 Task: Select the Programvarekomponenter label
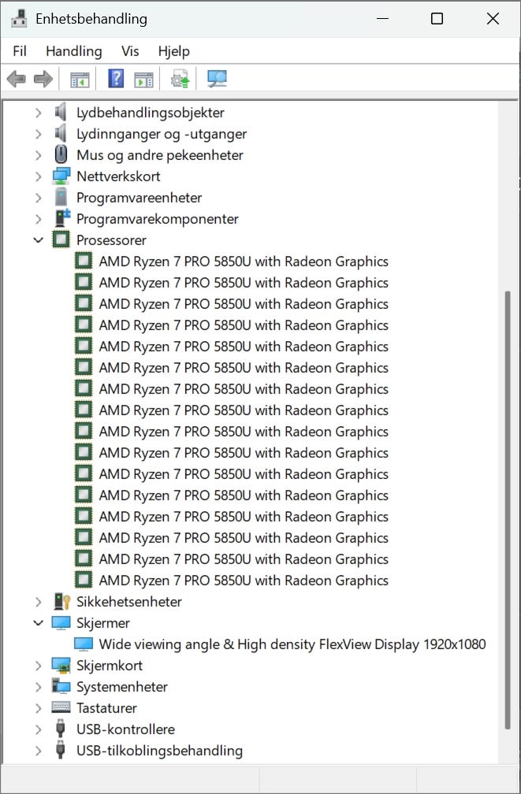pyautogui.click(x=157, y=219)
